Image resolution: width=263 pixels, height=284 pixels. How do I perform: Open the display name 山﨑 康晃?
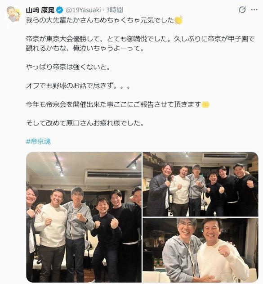pos(40,10)
